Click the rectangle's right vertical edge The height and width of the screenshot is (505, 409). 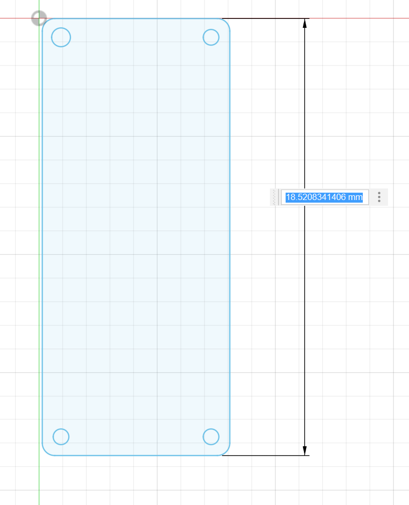click(230, 236)
